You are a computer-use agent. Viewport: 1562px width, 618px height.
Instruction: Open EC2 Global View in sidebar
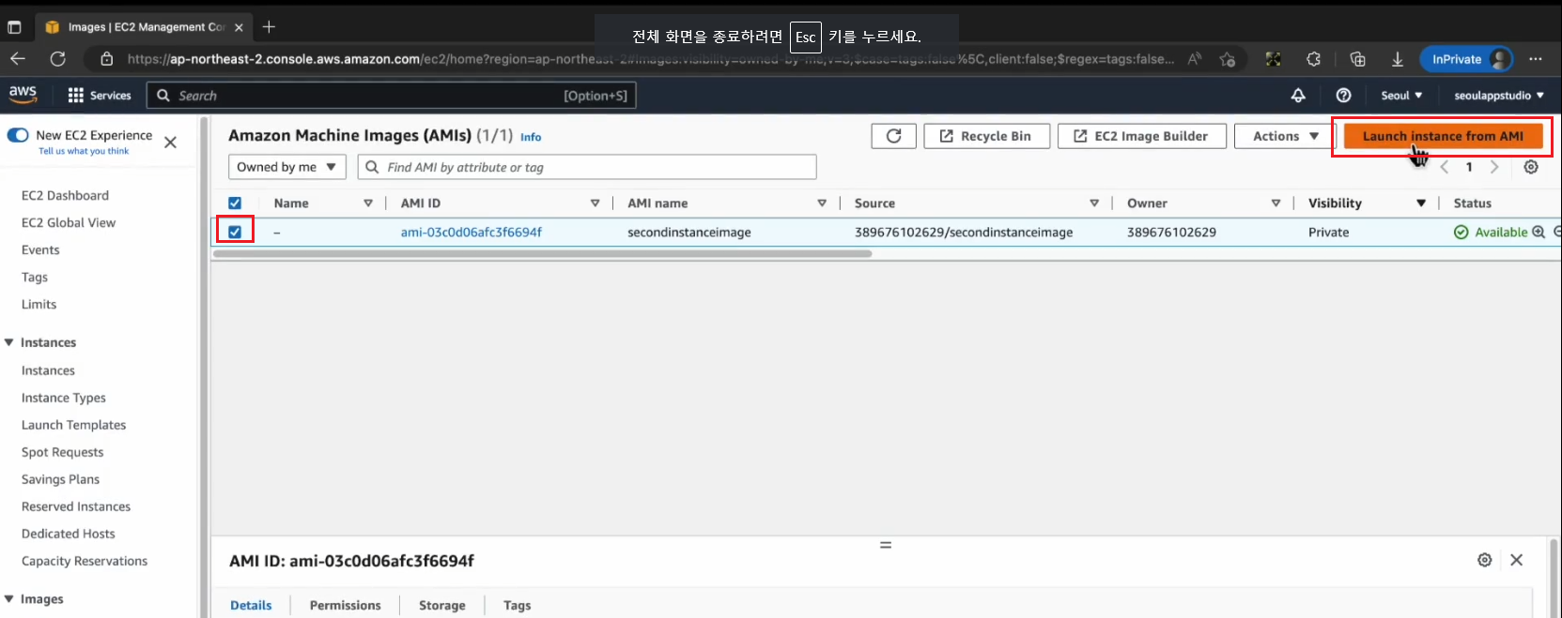[x=69, y=222]
